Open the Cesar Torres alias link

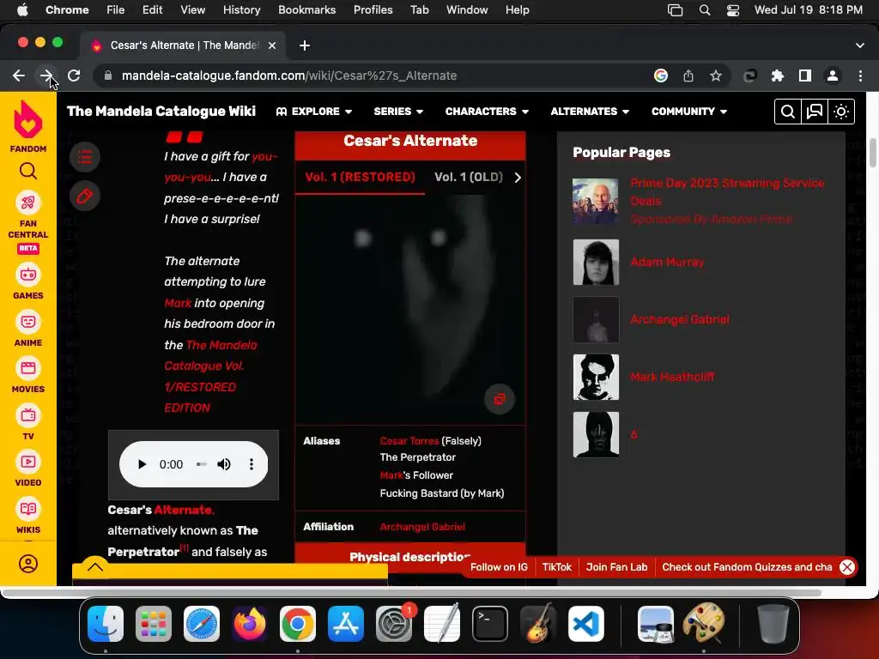click(x=409, y=441)
